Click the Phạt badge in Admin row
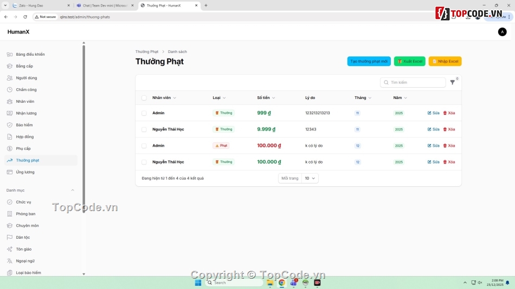515x289 pixels. coord(221,146)
